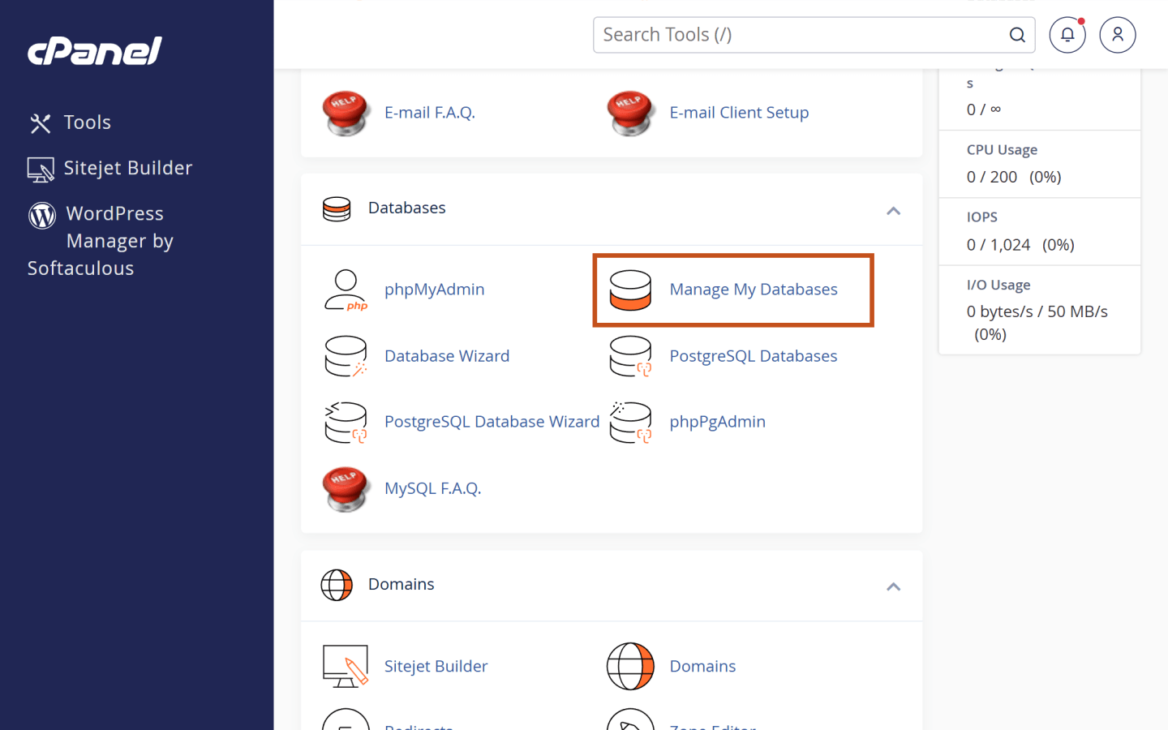
Task: Click the Sitejet Builder monitor-pencil icon
Action: tap(346, 665)
